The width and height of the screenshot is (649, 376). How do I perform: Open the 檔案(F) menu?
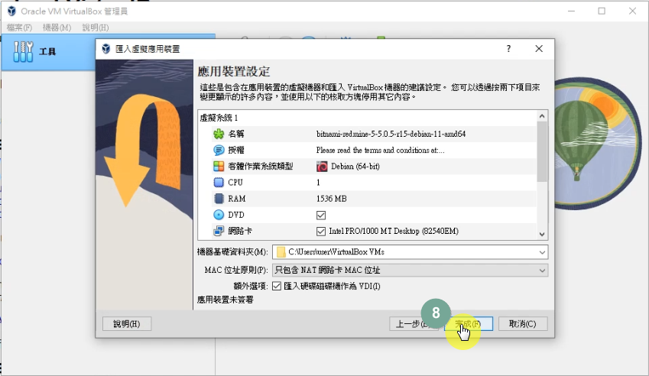point(19,28)
